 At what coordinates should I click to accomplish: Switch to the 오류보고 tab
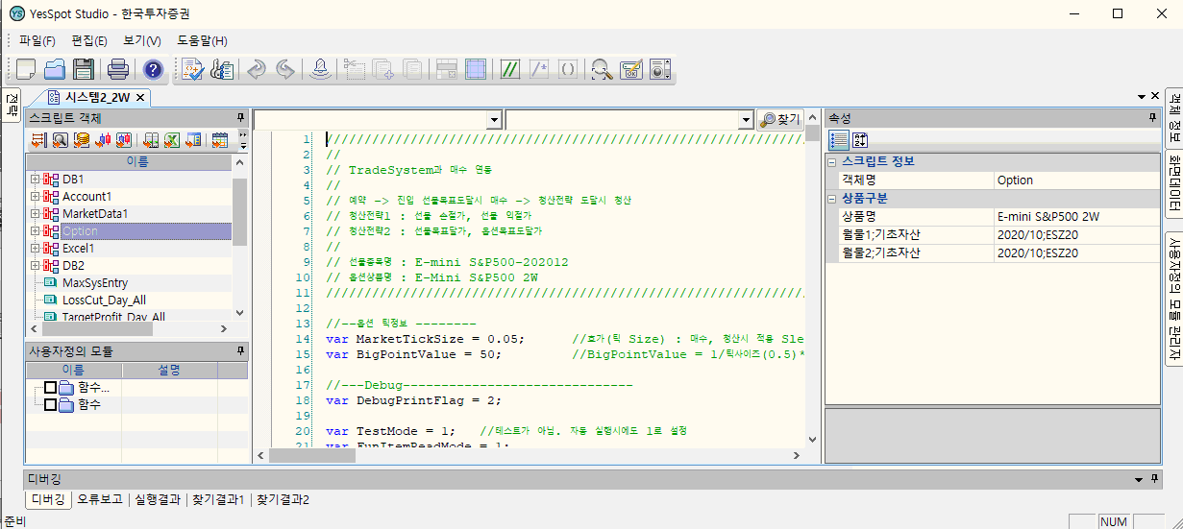[x=100, y=500]
